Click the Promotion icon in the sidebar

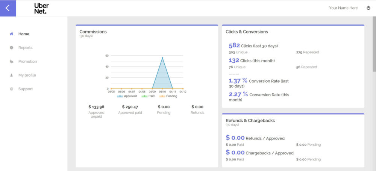pyautogui.click(x=11, y=62)
